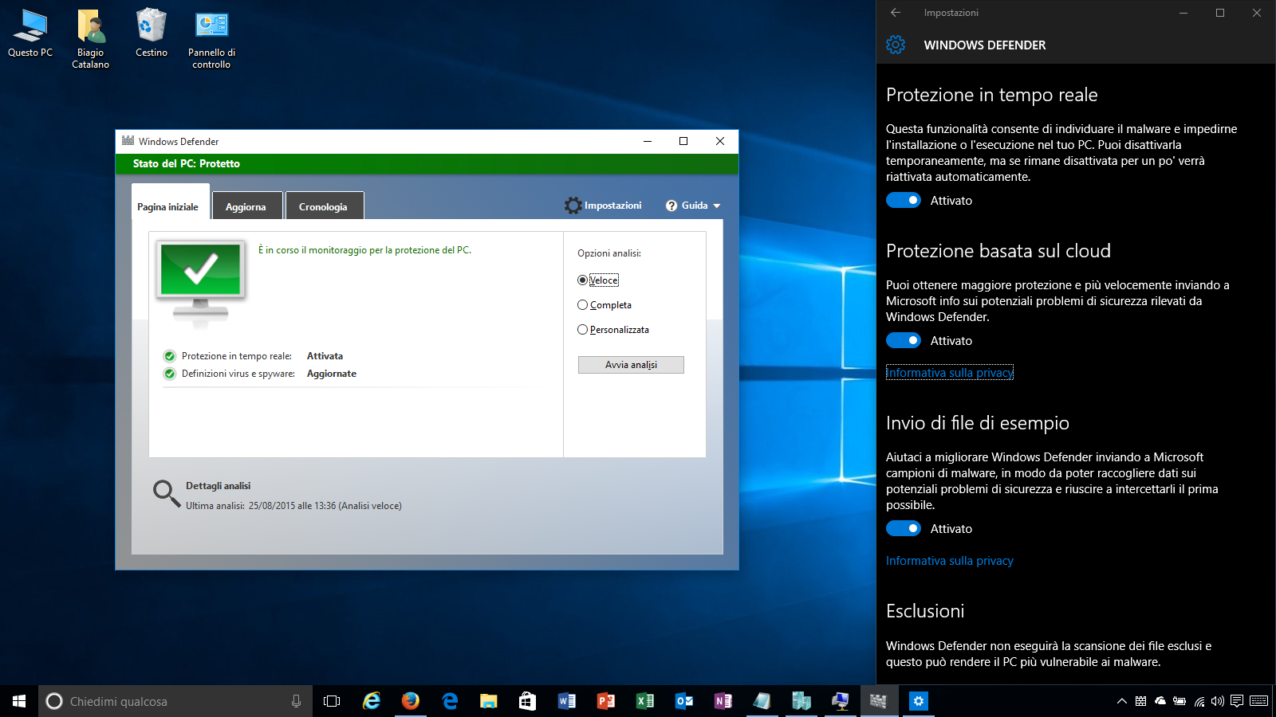Go back with the Impostazioni back arrow
1276x717 pixels.
896,13
